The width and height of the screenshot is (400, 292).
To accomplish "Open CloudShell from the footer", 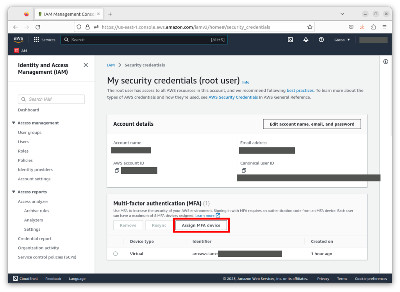I will click(x=25, y=278).
